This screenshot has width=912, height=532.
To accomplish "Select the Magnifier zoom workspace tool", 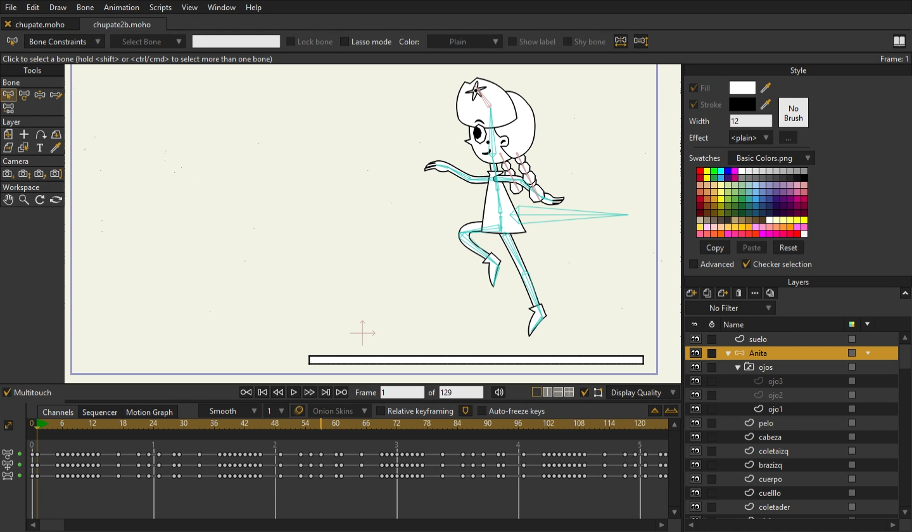I will tap(24, 199).
